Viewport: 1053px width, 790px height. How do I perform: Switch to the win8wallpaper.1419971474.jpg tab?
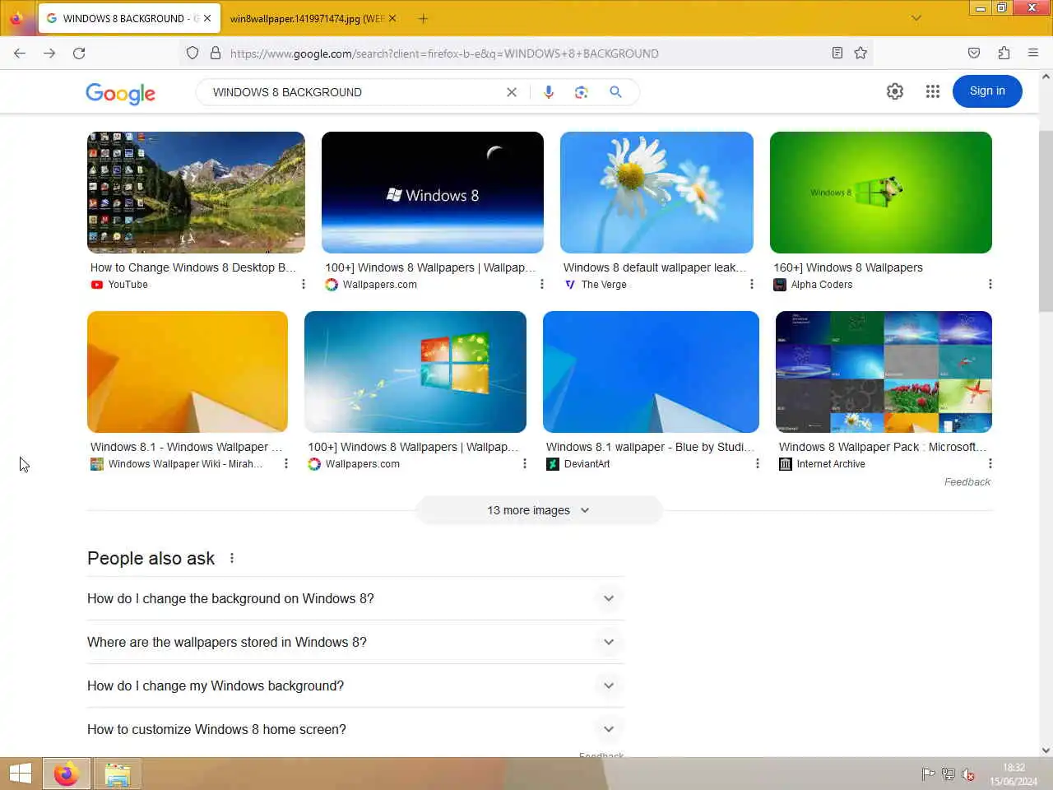tap(307, 18)
